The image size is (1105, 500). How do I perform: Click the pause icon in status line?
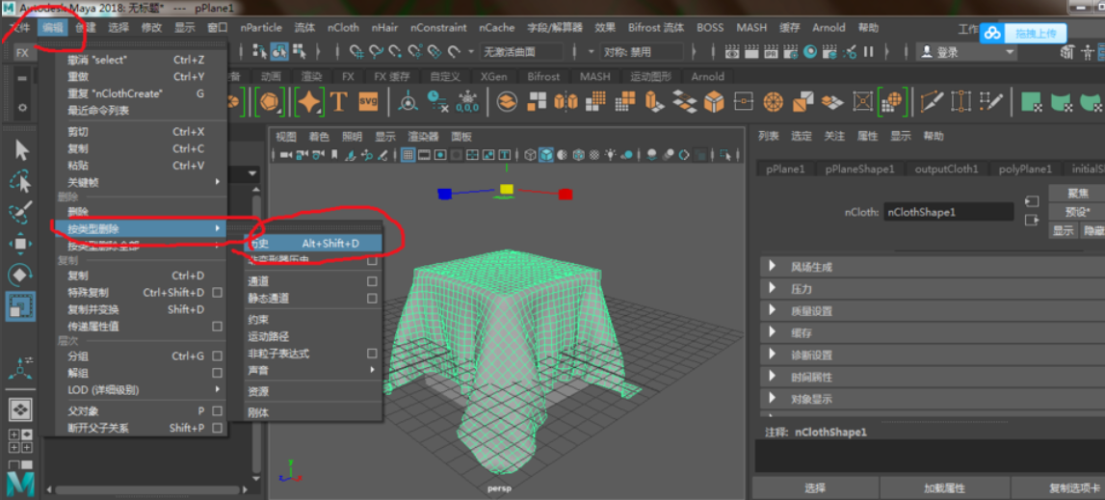coord(868,51)
